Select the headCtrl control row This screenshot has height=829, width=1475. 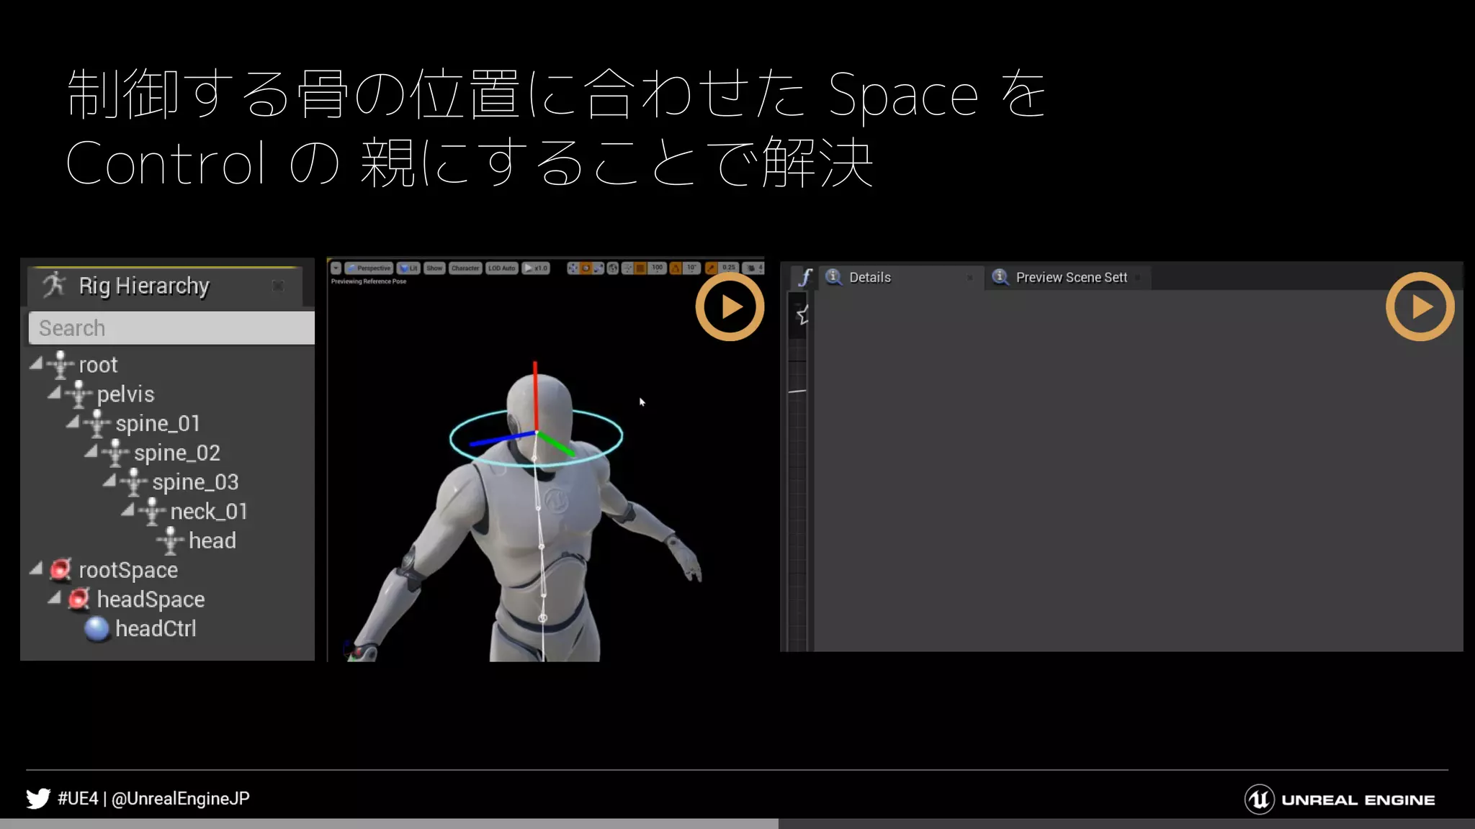tap(167, 629)
